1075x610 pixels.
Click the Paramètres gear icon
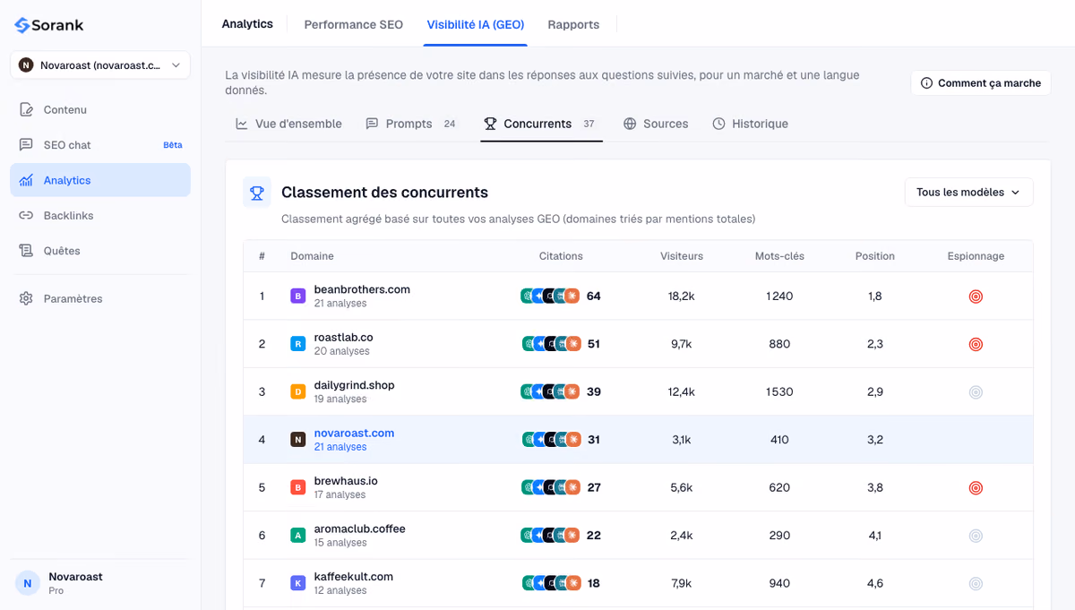point(26,298)
